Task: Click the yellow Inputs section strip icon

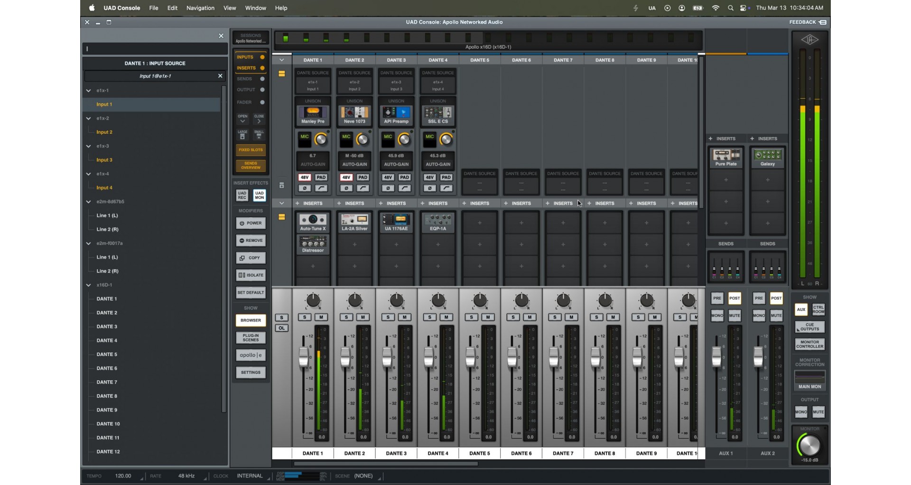Action: pyautogui.click(x=281, y=74)
